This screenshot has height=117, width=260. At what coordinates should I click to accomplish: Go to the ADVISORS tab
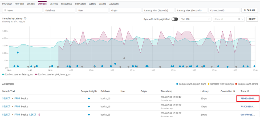tap(114, 4)
